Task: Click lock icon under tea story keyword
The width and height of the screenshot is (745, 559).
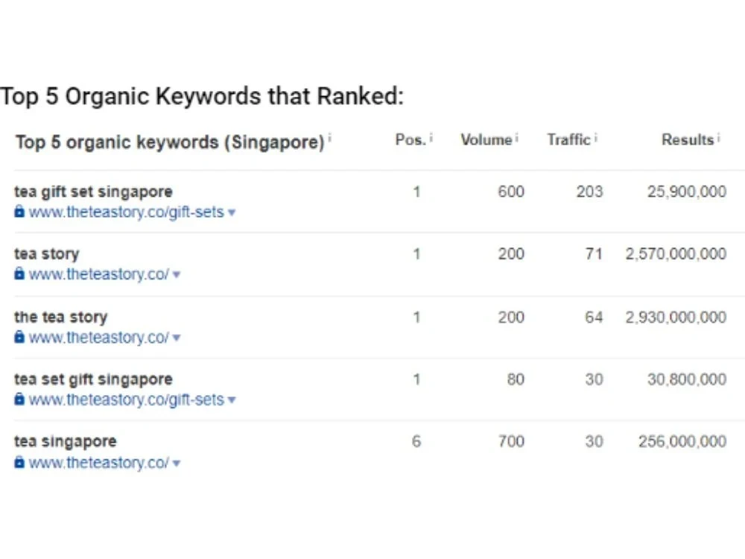Action: tap(19, 274)
